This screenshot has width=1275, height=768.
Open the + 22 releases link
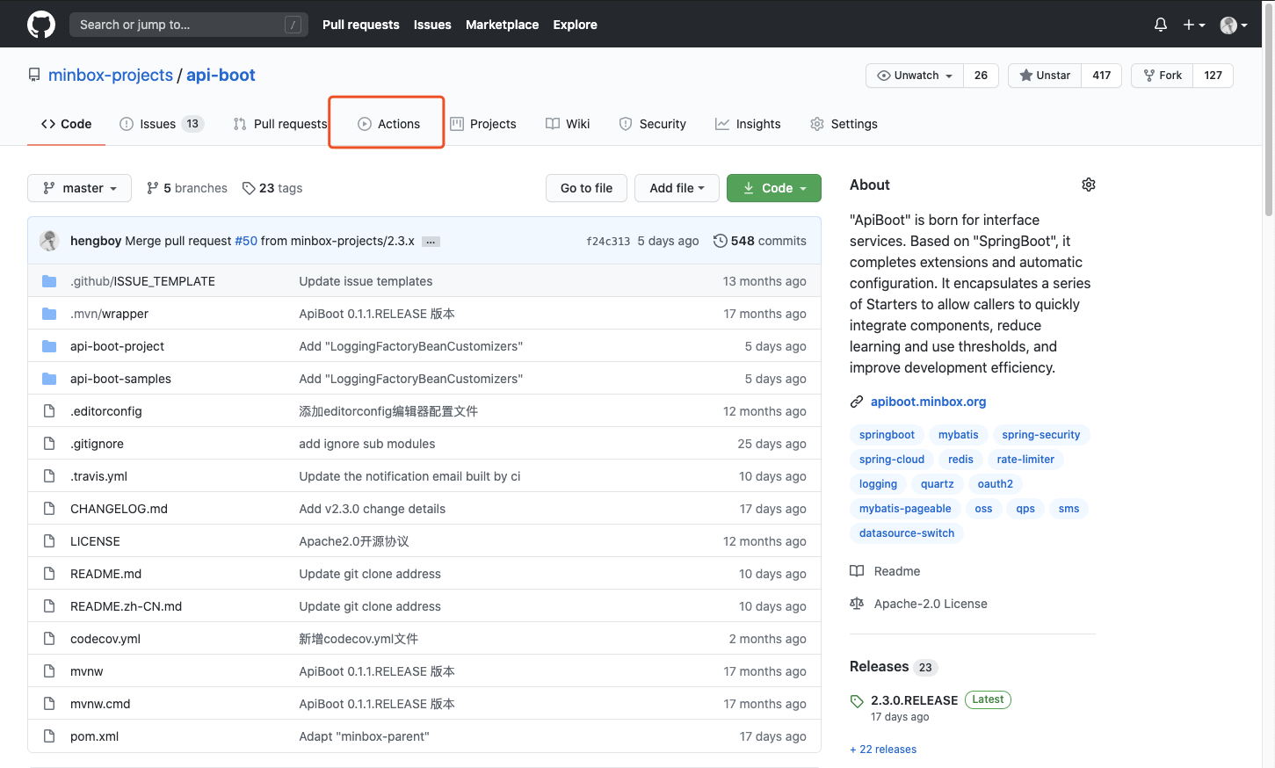coord(883,750)
